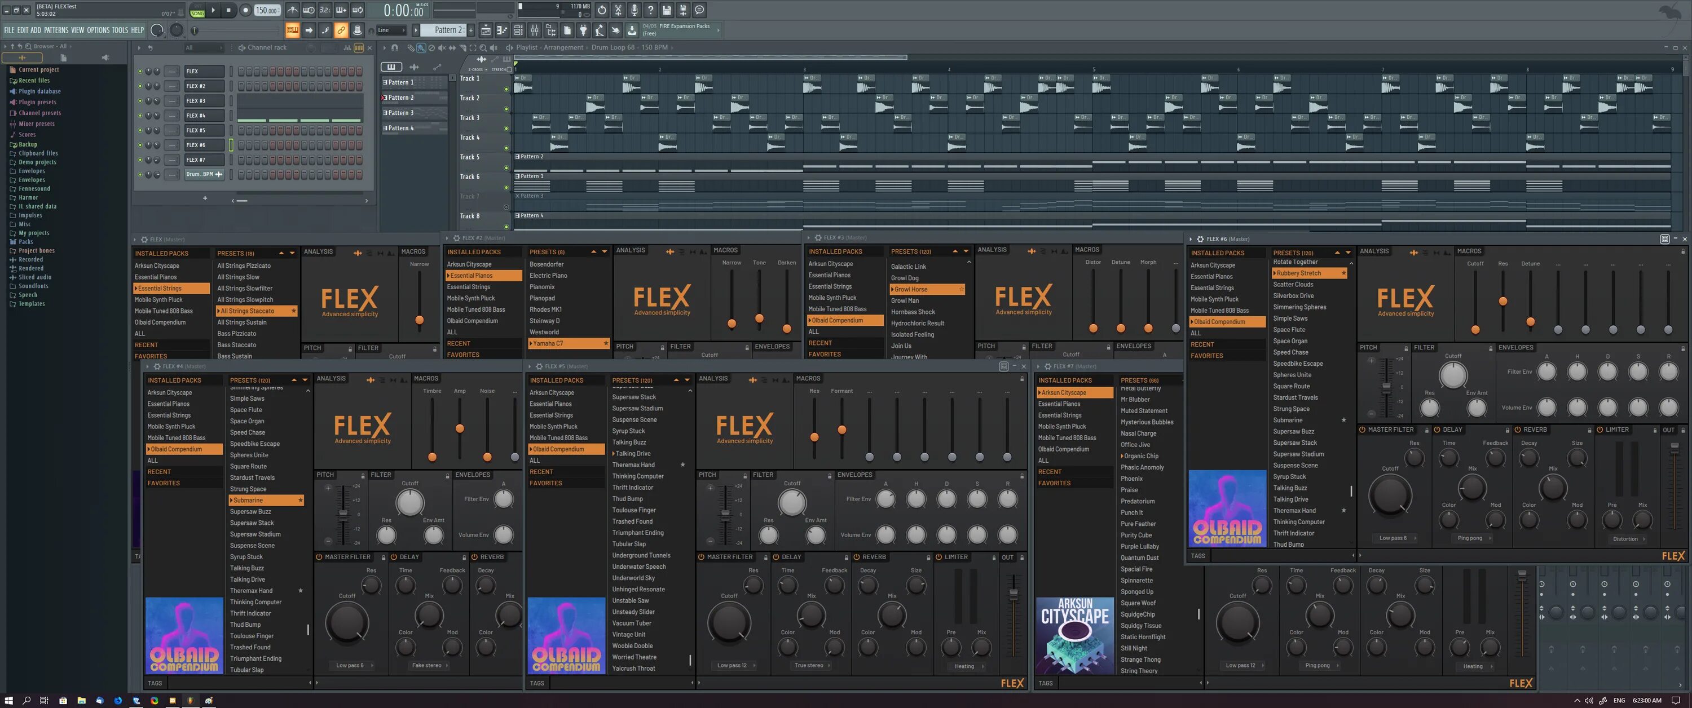Select the Mute tool in Playlist toolbar
Viewport: 1692px width, 708px height.
coord(442,48)
